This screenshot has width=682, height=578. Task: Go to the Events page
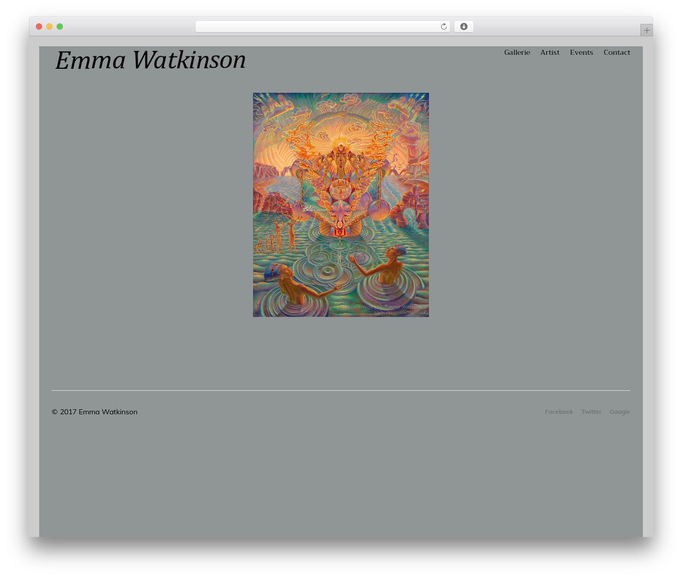(581, 52)
